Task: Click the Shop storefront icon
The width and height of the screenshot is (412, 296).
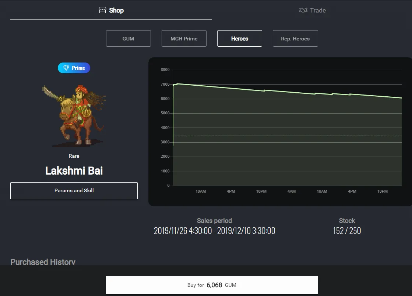Action: (102, 10)
